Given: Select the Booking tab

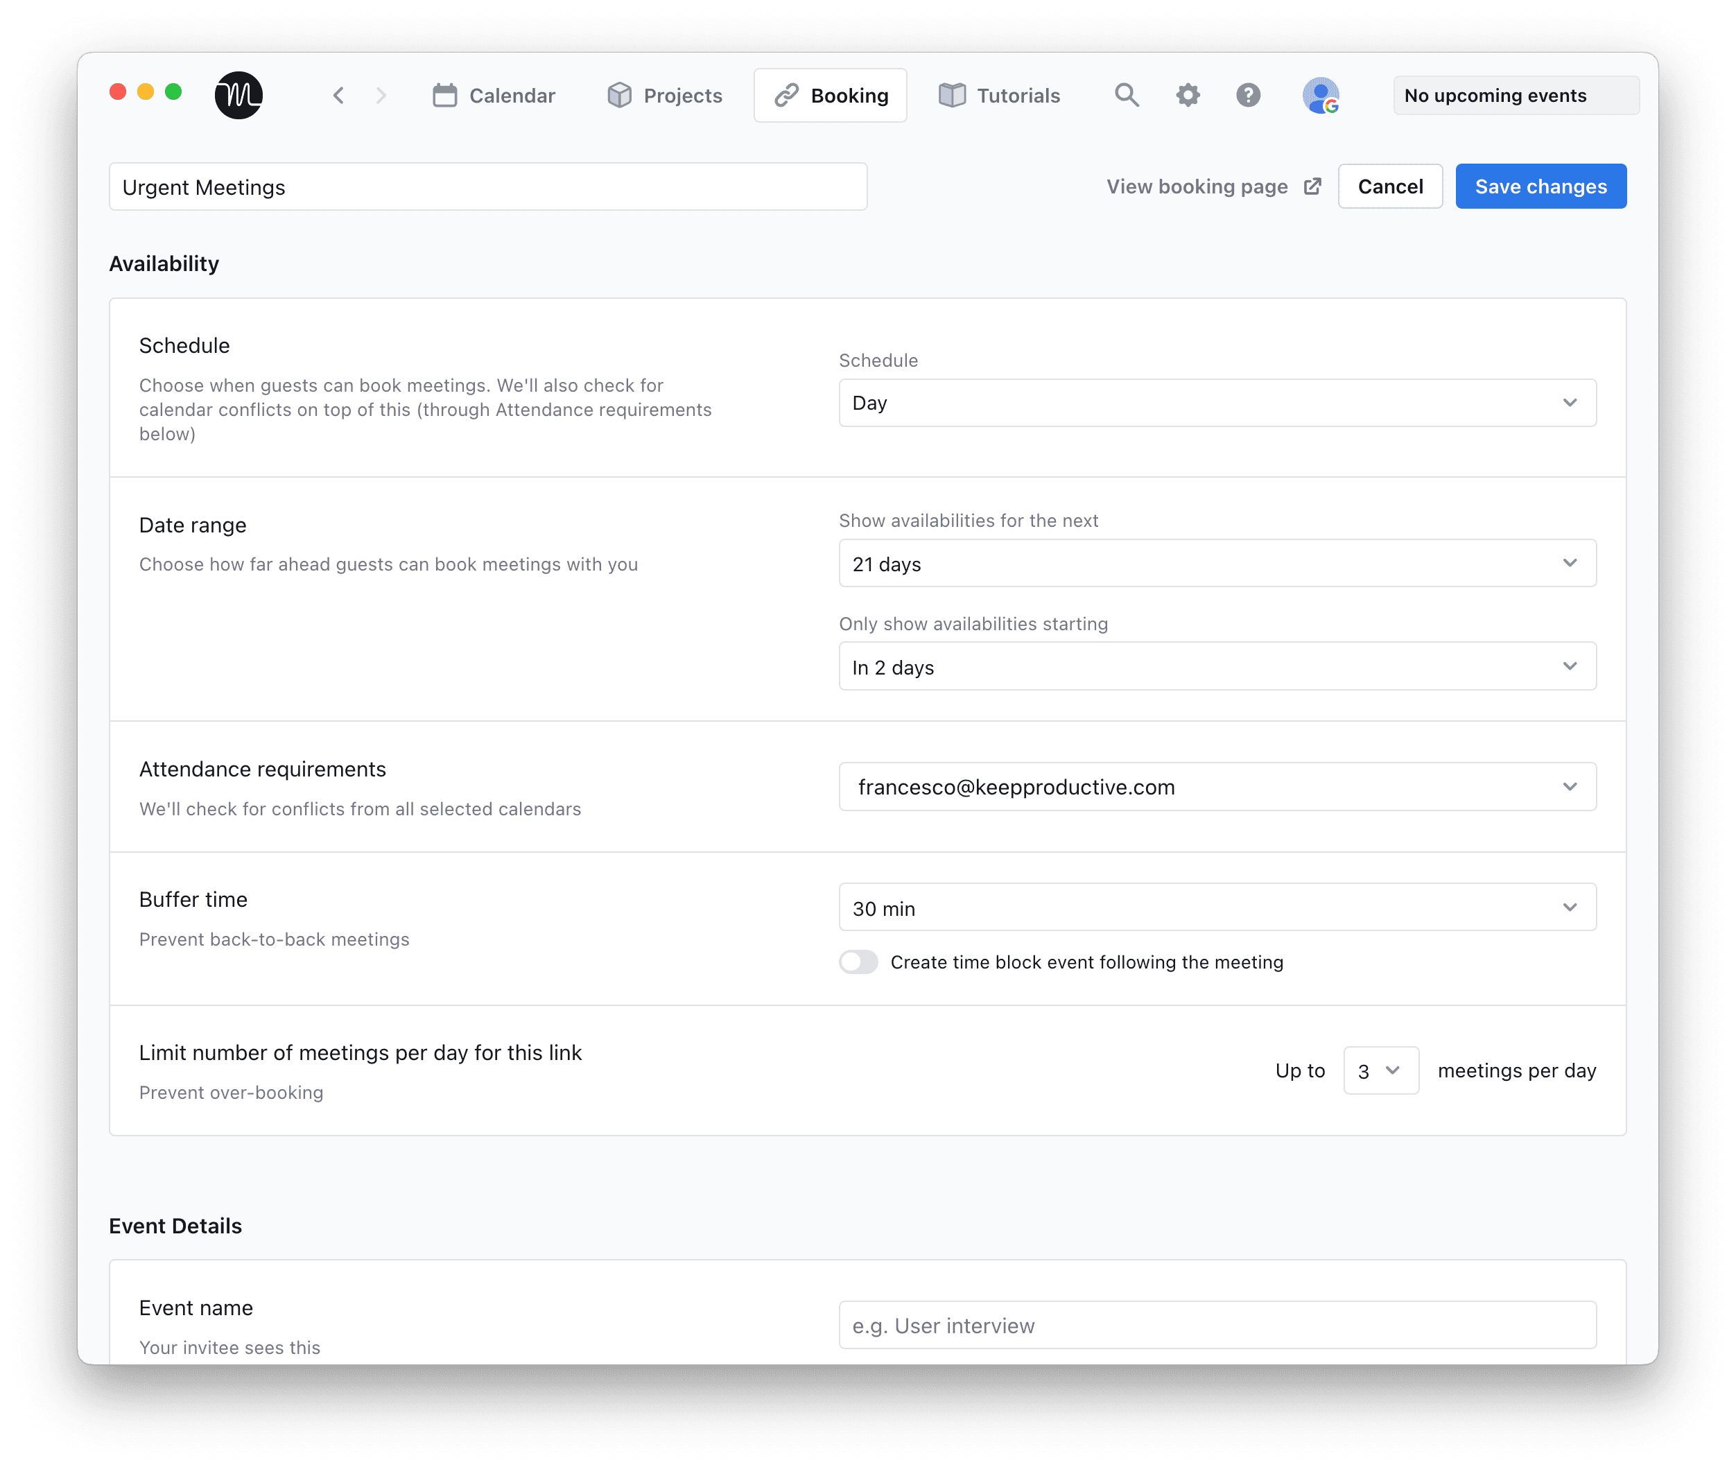Looking at the screenshot, I should pyautogui.click(x=830, y=95).
